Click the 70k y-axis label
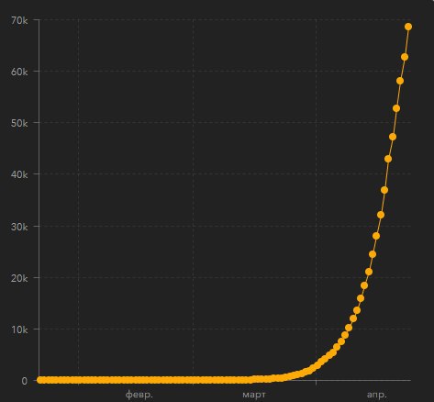The height and width of the screenshot is (402, 434). 19,21
